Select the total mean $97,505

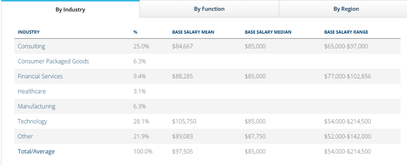tap(183, 151)
